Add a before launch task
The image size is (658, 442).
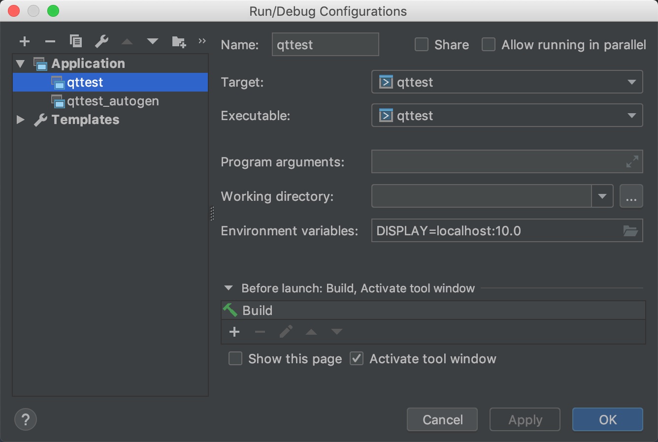[234, 332]
